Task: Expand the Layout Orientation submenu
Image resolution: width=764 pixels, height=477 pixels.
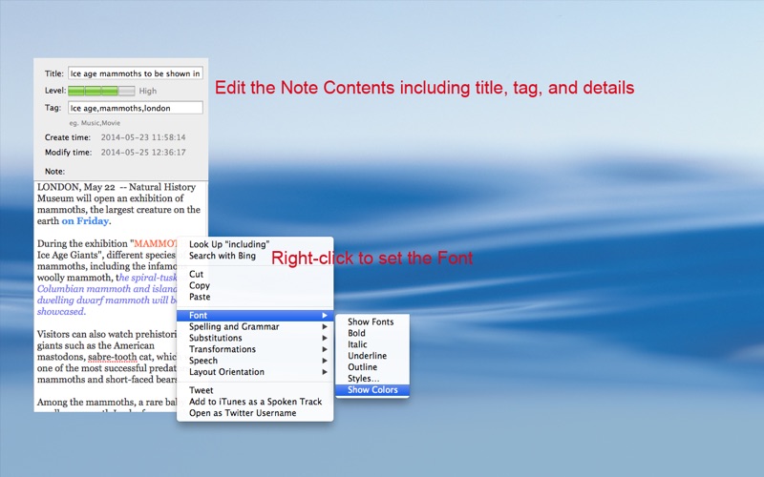Action: click(x=255, y=372)
